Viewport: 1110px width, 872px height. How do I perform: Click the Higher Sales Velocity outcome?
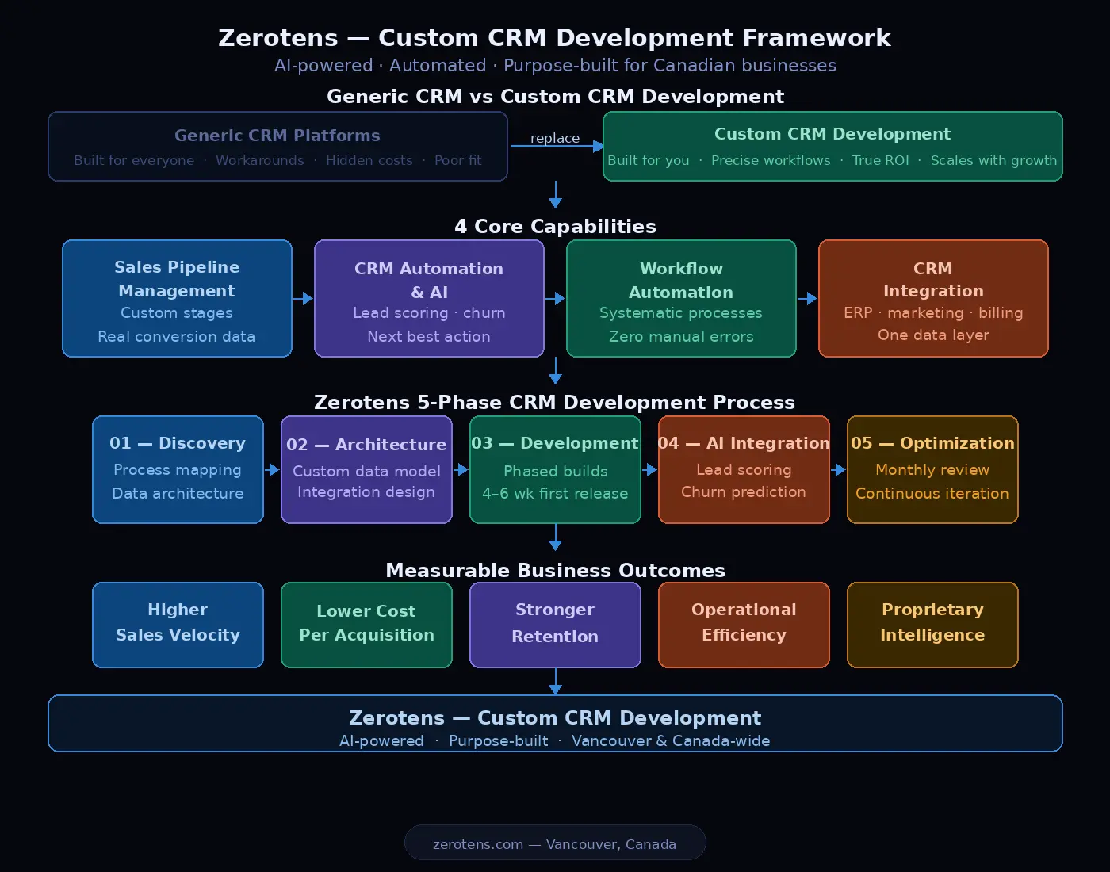(178, 625)
